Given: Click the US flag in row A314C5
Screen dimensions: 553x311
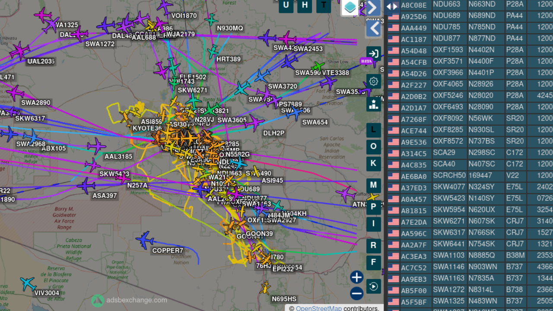Looking at the screenshot, I should click(x=393, y=153).
